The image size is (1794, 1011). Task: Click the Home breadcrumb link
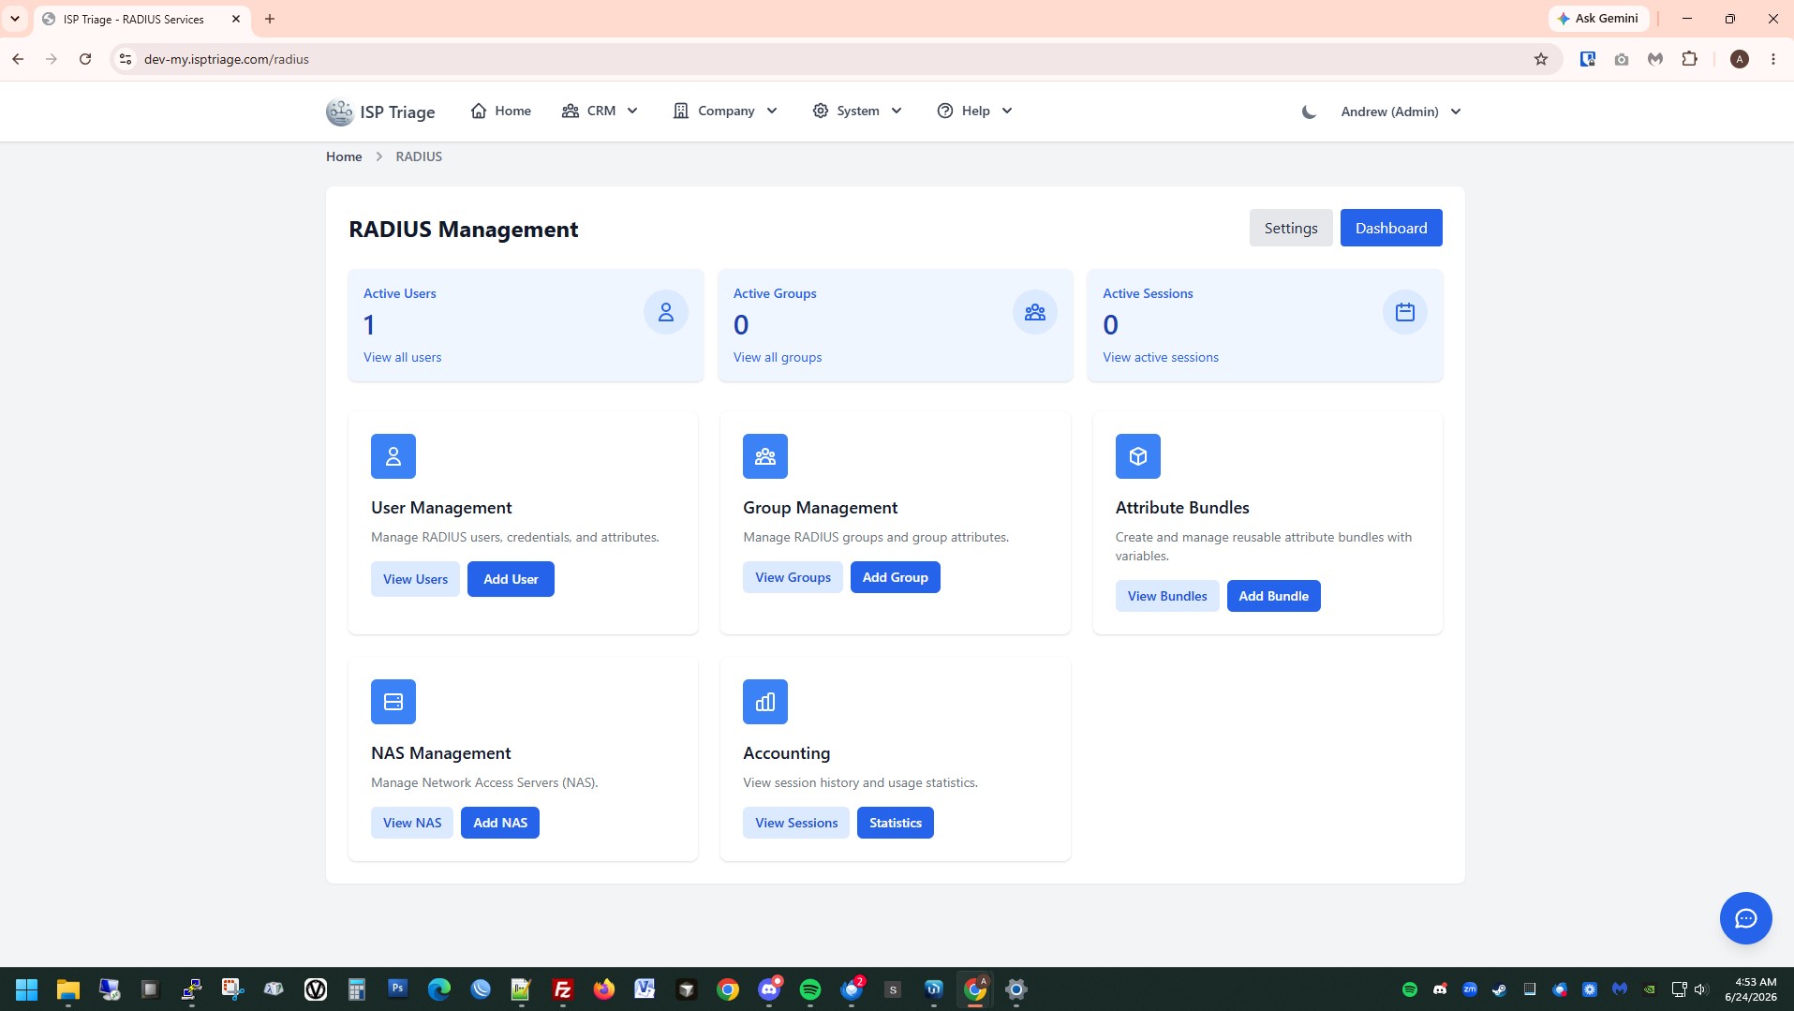coord(344,156)
